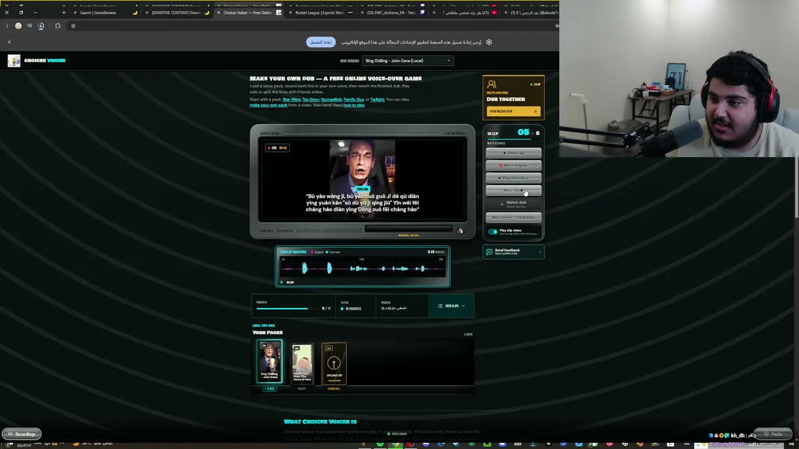Open the Star Wars pack link
Screen dimensions: 799x449
pyautogui.click(x=292, y=100)
